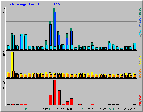This screenshot has height=112, width=143.
Task: Click the "810" visits axis value
Action: tap(4, 53)
